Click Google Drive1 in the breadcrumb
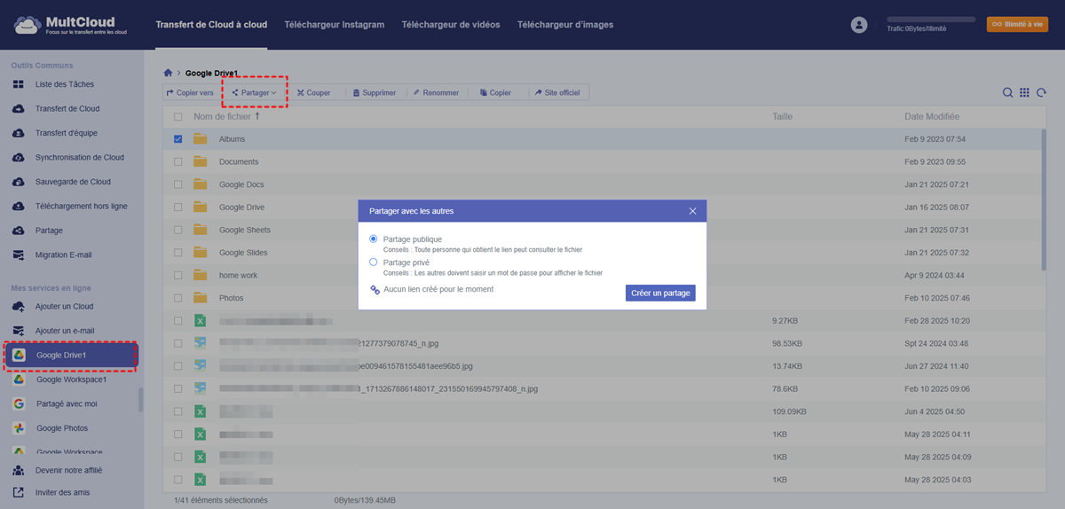The height and width of the screenshot is (509, 1065). click(x=211, y=73)
